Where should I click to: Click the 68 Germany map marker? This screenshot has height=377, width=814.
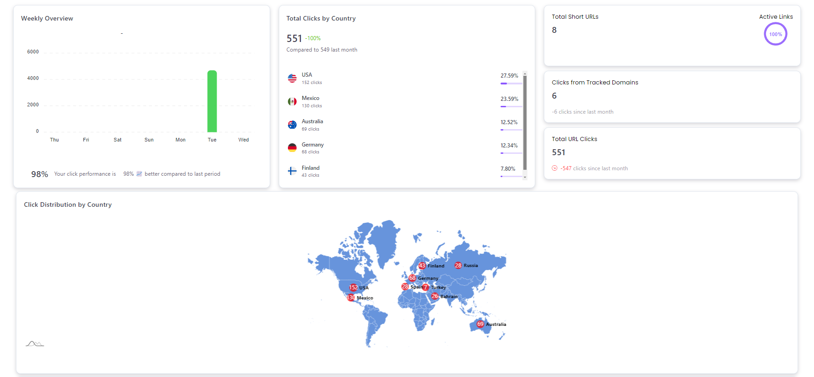[412, 278]
